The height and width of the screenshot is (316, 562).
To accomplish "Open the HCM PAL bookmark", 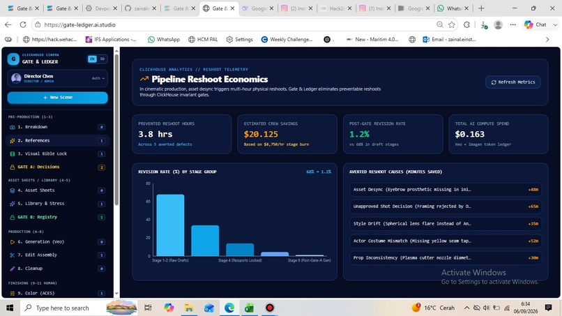I will (x=203, y=40).
